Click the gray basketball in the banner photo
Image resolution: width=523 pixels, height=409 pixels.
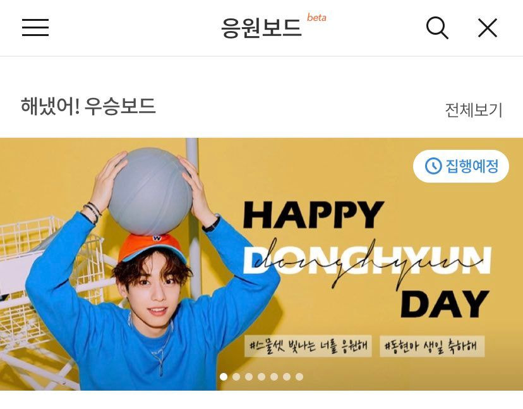point(150,192)
